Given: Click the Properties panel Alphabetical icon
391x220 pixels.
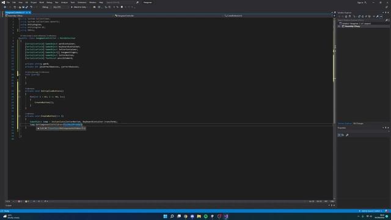Looking at the screenshot, I should click(343, 135).
